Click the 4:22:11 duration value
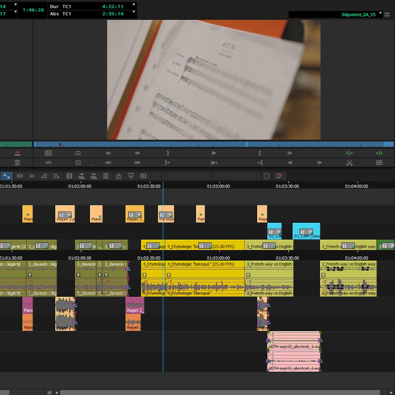 (x=113, y=6)
